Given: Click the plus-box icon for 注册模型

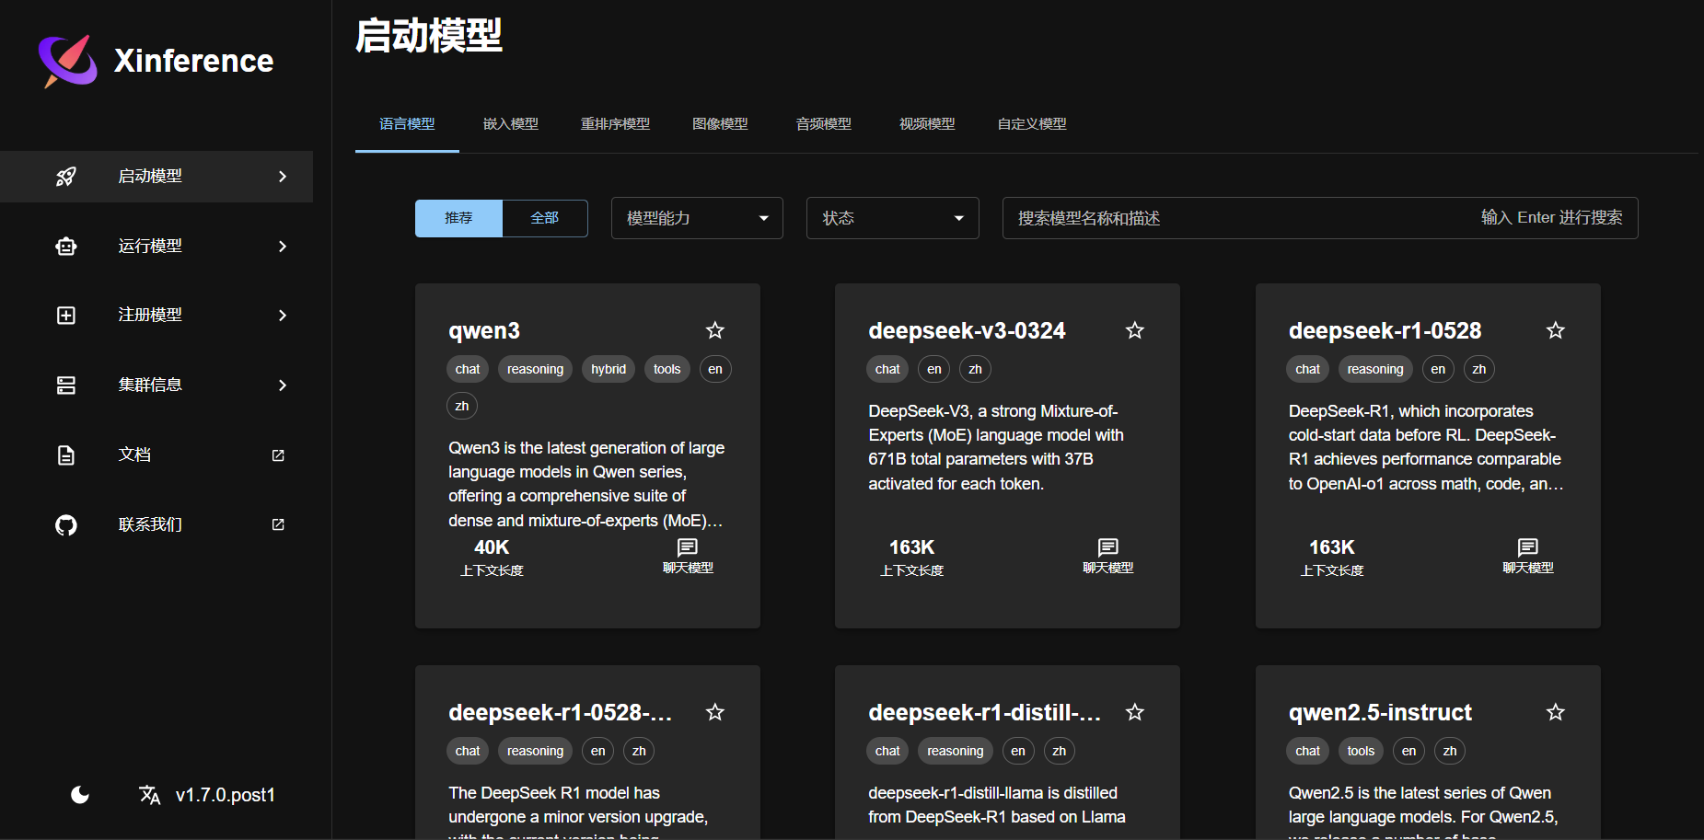Looking at the screenshot, I should click(66, 316).
